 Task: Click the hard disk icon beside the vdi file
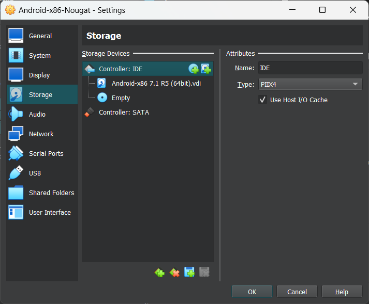(101, 83)
